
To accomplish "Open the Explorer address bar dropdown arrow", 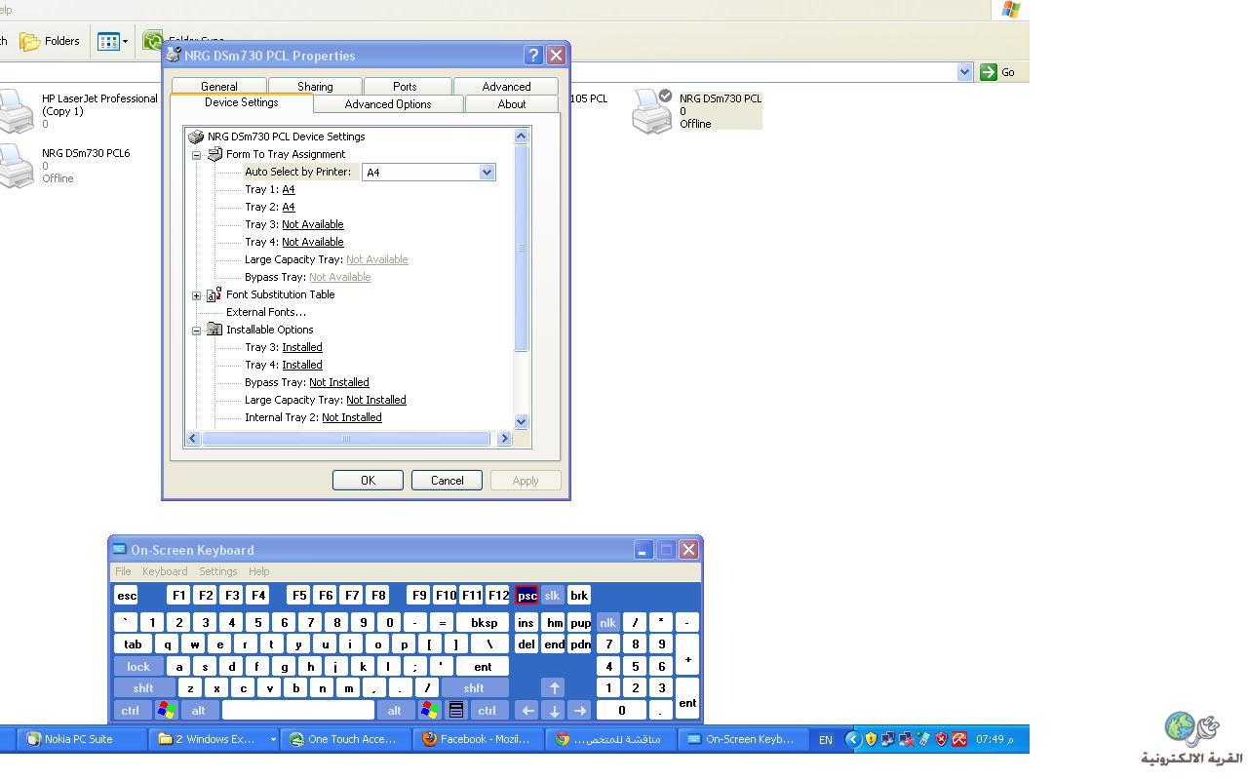I will pyautogui.click(x=964, y=71).
